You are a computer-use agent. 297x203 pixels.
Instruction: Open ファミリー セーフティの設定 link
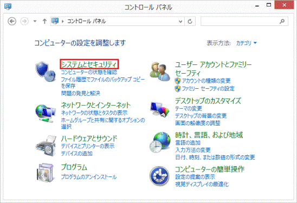(208, 89)
